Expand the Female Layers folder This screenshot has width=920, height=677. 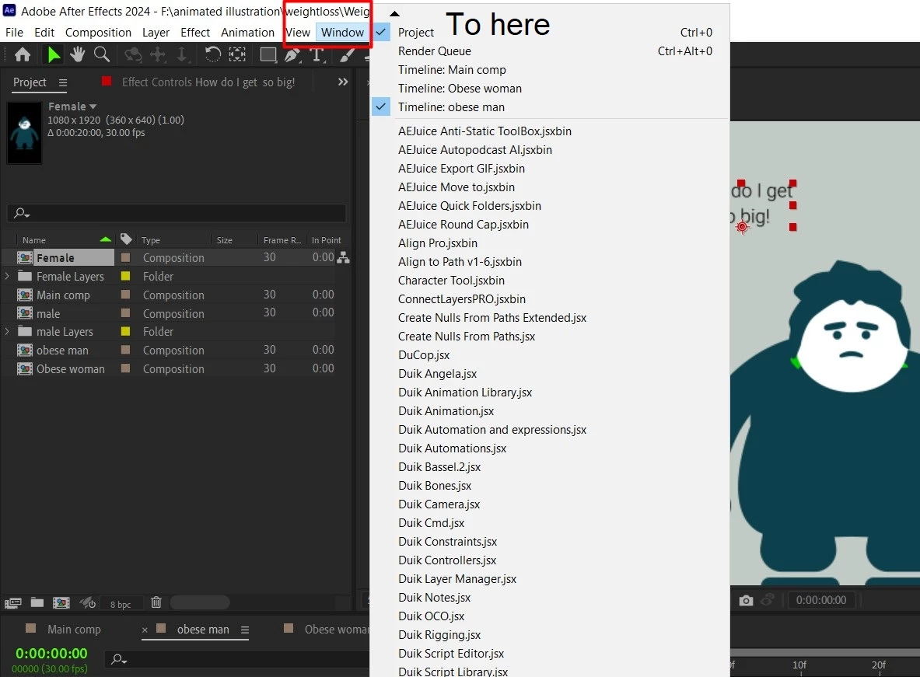[7, 276]
